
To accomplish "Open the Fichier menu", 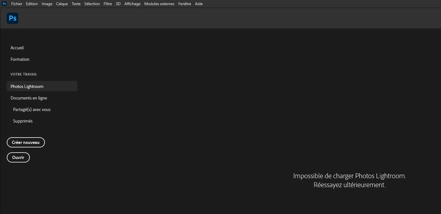I will point(17,4).
